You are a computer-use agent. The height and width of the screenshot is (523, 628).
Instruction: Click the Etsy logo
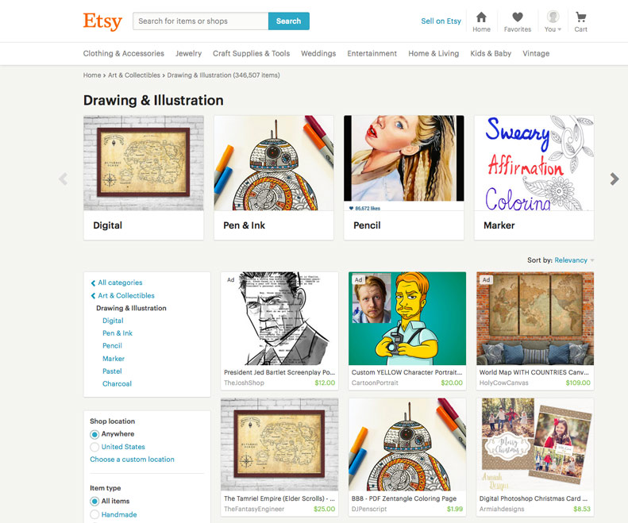click(102, 21)
